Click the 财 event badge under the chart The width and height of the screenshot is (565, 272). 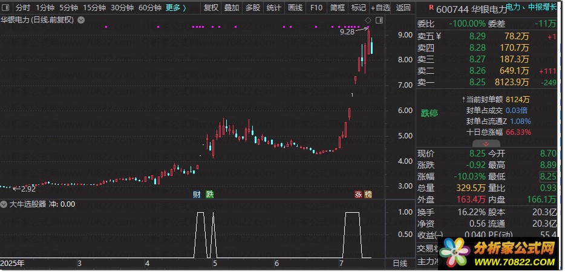pos(197,195)
